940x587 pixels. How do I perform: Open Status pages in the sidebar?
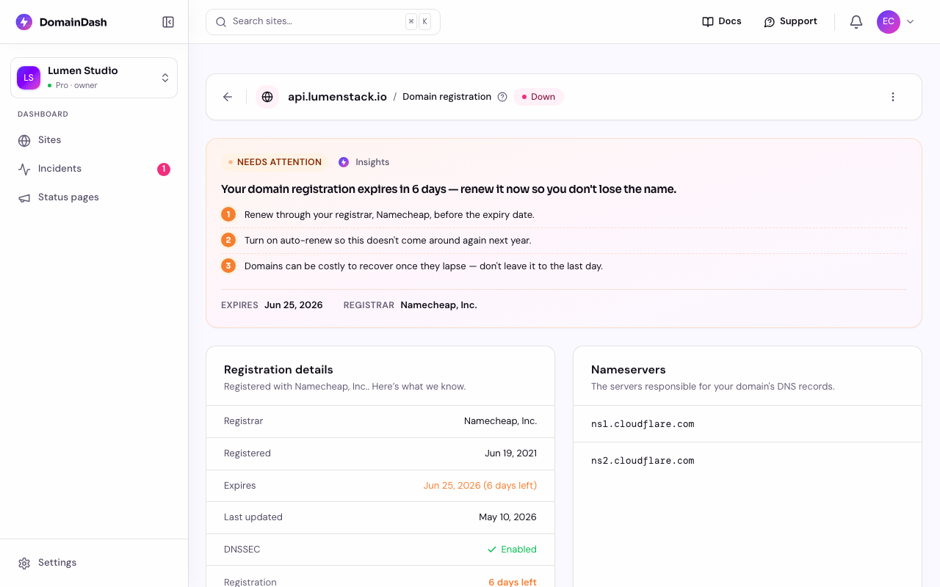click(94, 197)
